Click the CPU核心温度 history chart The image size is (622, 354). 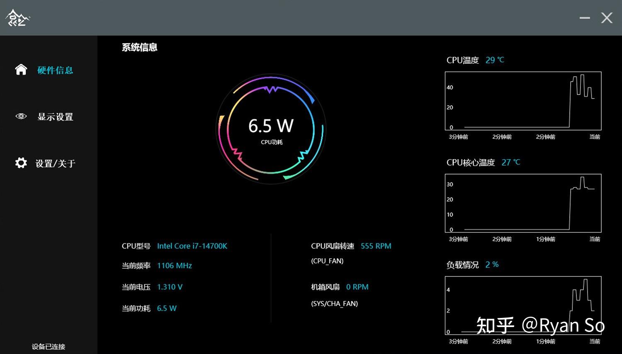pyautogui.click(x=523, y=203)
